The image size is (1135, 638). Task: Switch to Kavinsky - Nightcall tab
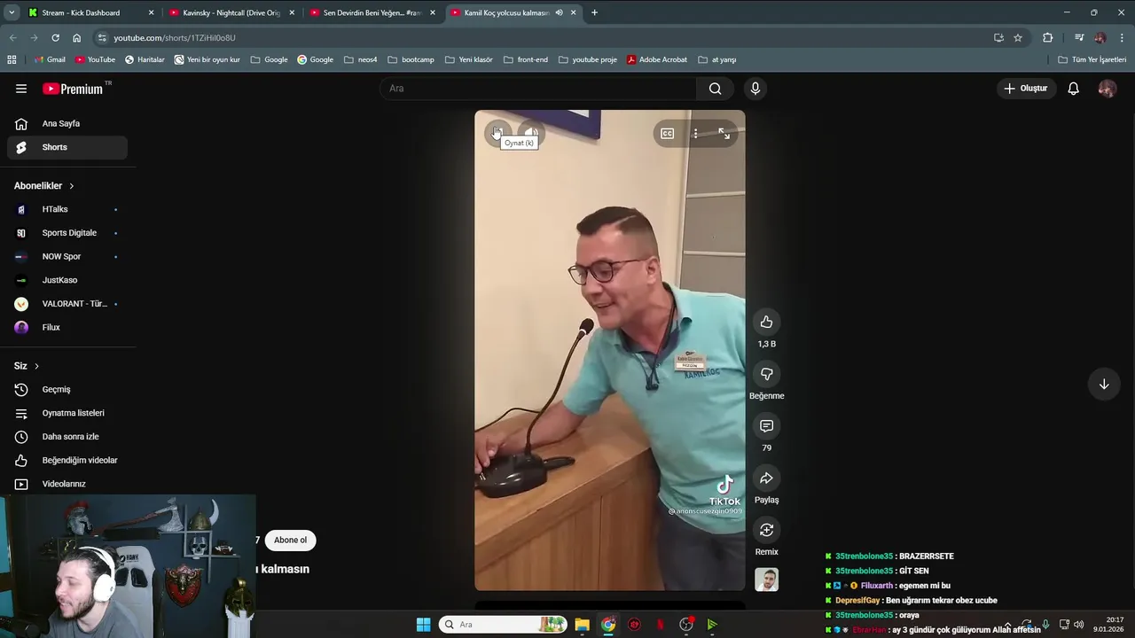[x=232, y=12]
